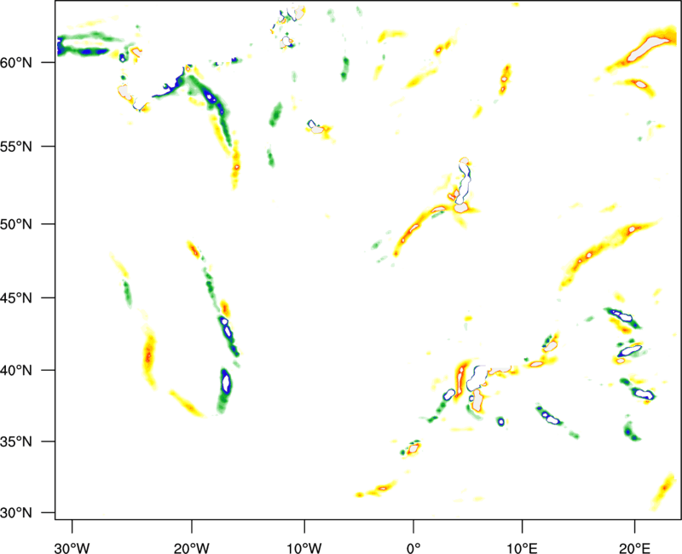This screenshot has width=682, height=554.
Task: Click the 0° longitude label
Action: [x=413, y=548]
